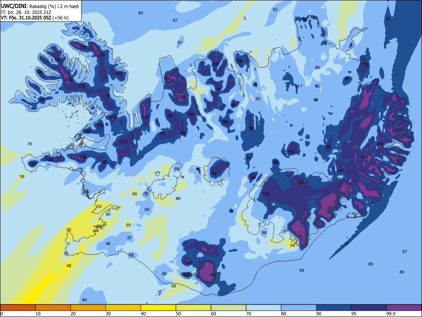
Task: Click the 80–90 light blue legend swatch
Action: pyautogui.click(x=299, y=308)
